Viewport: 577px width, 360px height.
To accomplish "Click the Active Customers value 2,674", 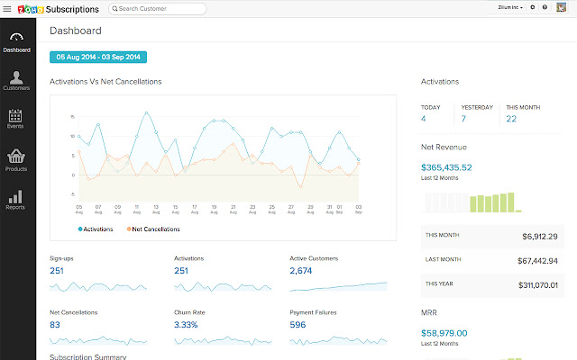I will click(300, 271).
